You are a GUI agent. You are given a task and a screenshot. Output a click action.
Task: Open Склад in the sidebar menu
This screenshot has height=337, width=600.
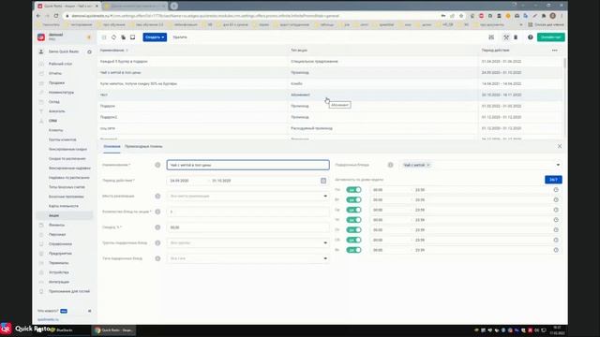(x=54, y=102)
